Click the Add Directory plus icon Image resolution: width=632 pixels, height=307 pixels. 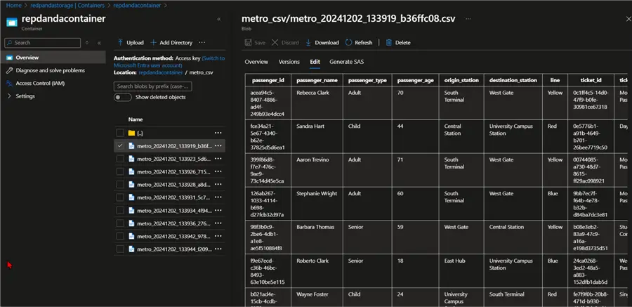tap(153, 42)
